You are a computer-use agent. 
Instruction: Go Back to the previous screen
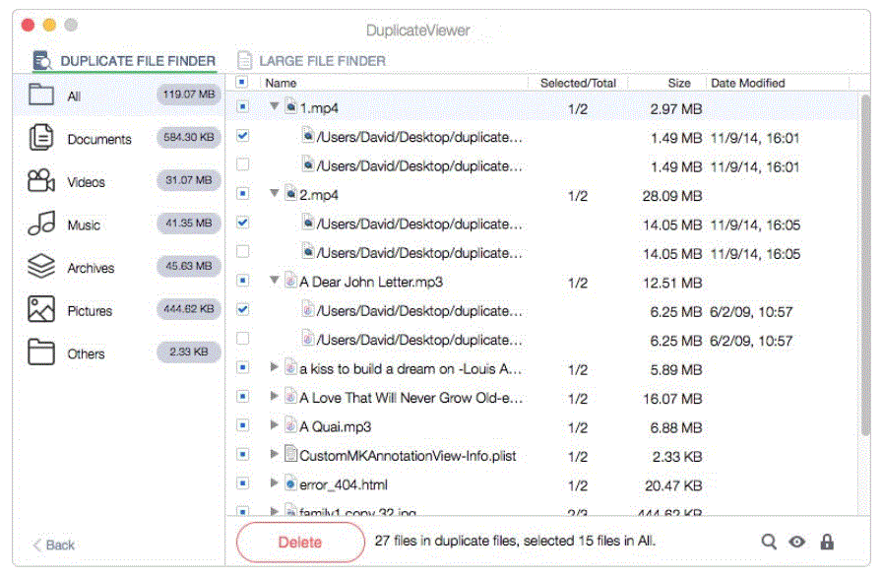tap(54, 545)
